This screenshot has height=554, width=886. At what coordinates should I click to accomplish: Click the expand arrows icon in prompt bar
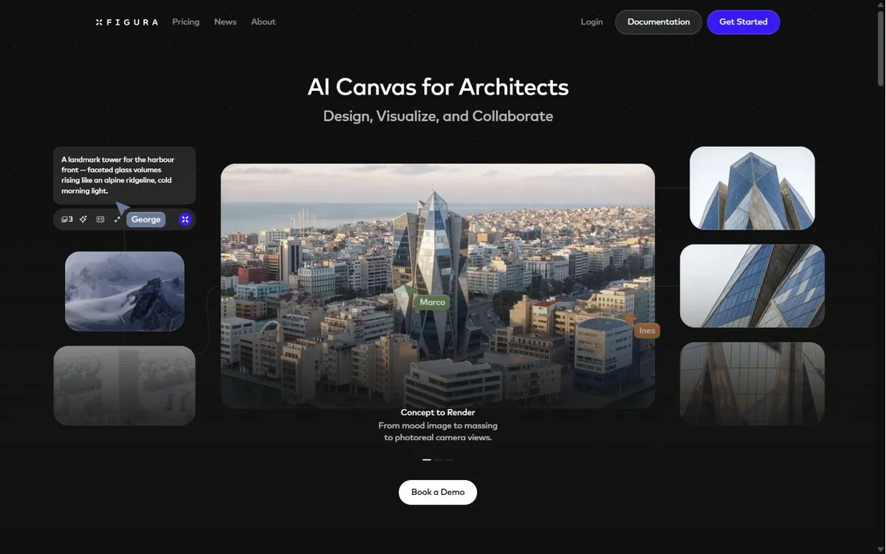[117, 219]
